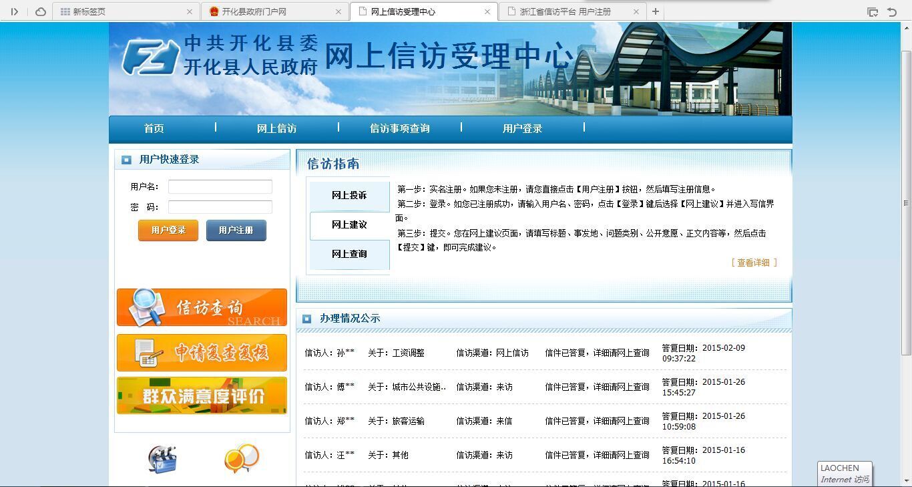Screen dimensions: 912x487
Task: Open 信访事项查询 in navigation bar
Action: (399, 128)
